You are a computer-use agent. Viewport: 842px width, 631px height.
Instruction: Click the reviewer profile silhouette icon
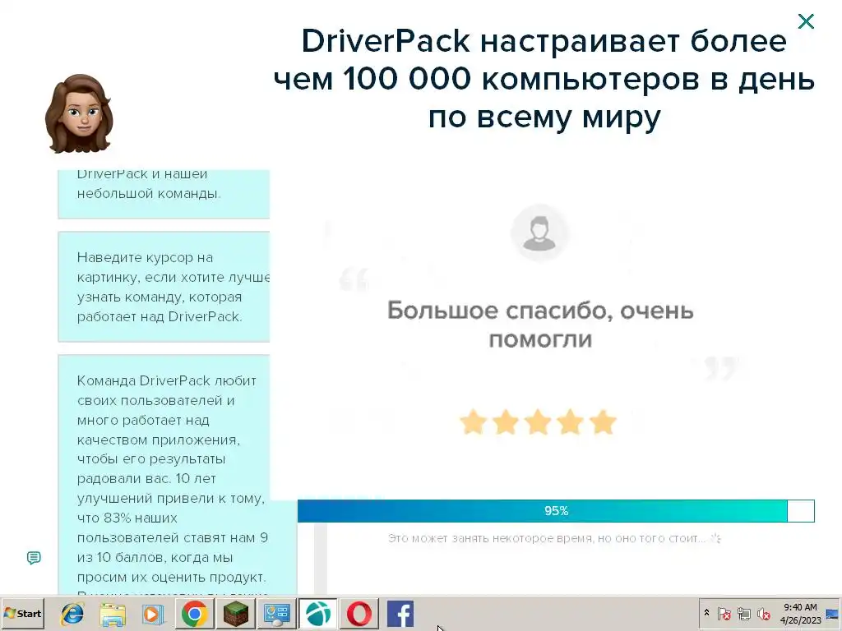pos(539,233)
